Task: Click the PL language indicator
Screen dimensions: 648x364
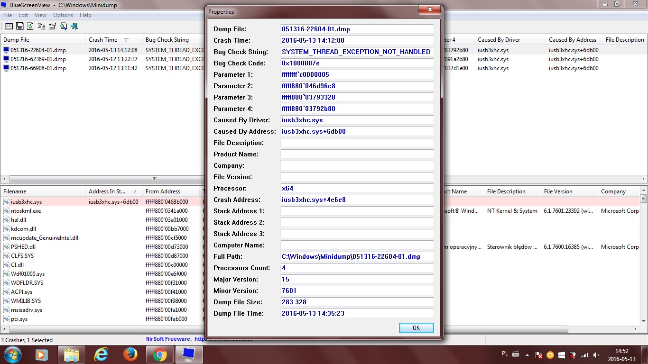Action: [505, 354]
